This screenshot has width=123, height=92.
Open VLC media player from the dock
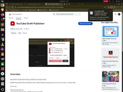[x=3, y=44]
